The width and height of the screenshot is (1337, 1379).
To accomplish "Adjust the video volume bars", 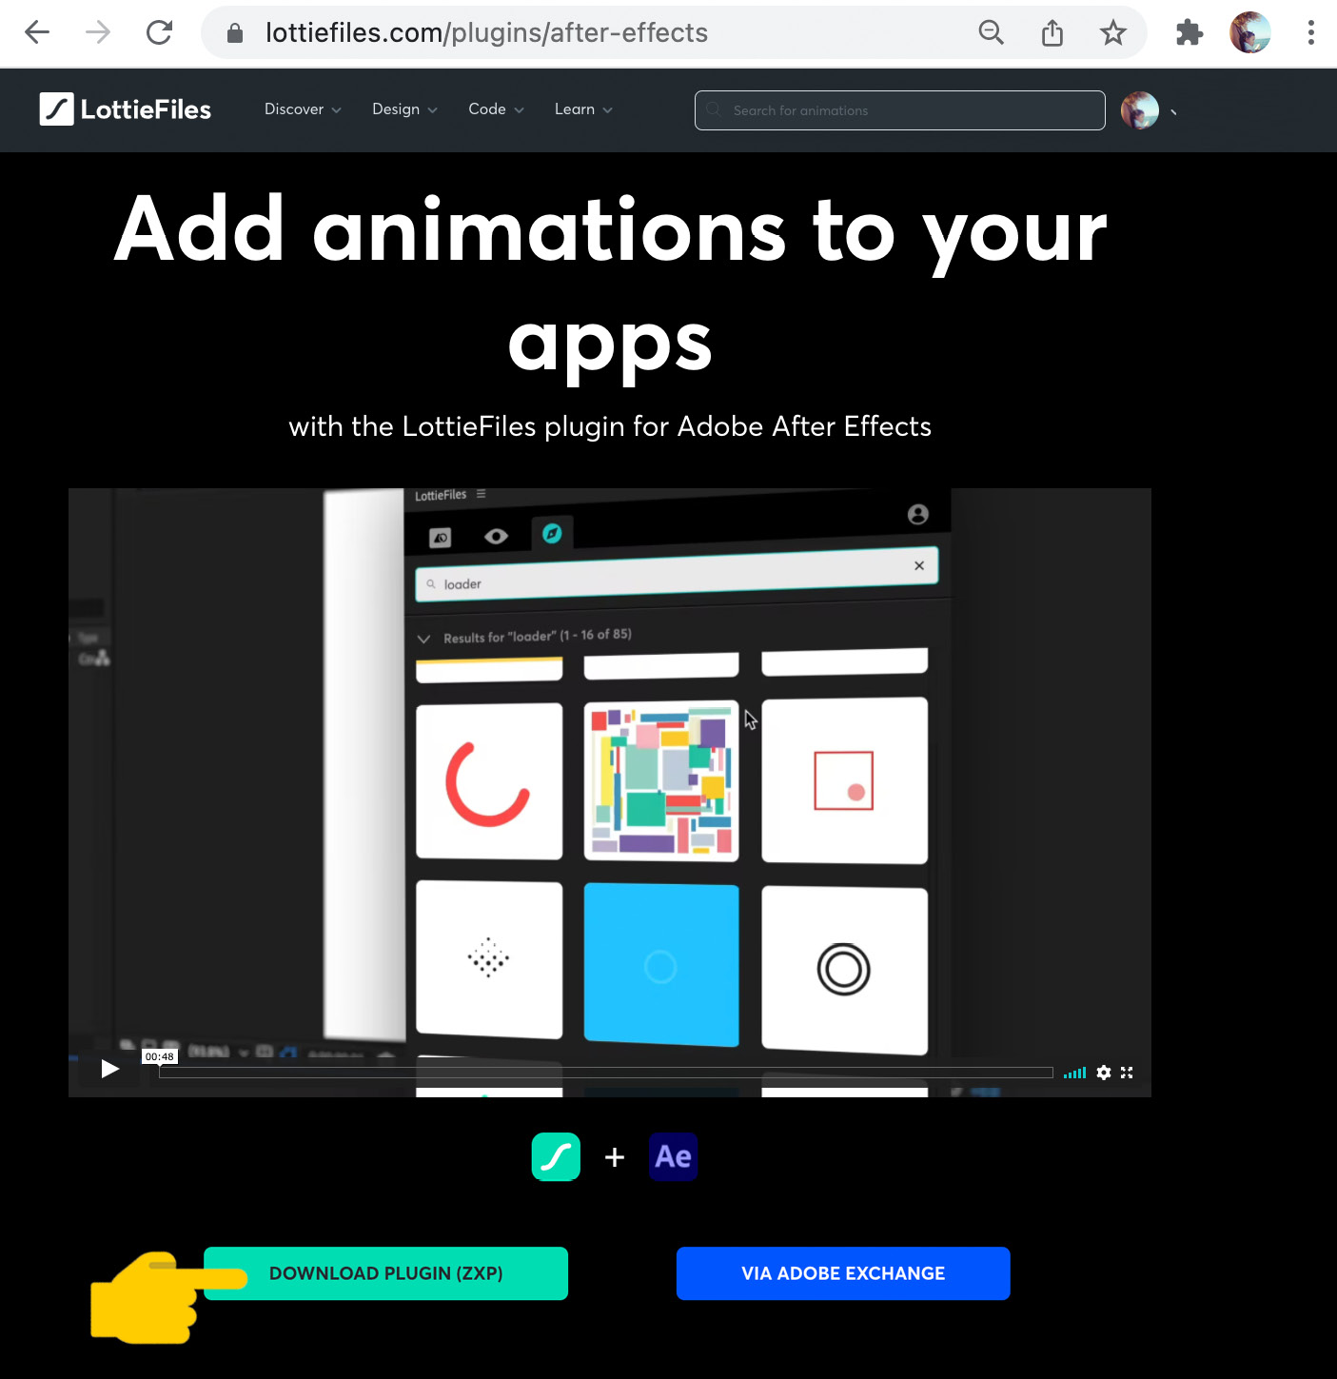I will click(1074, 1073).
